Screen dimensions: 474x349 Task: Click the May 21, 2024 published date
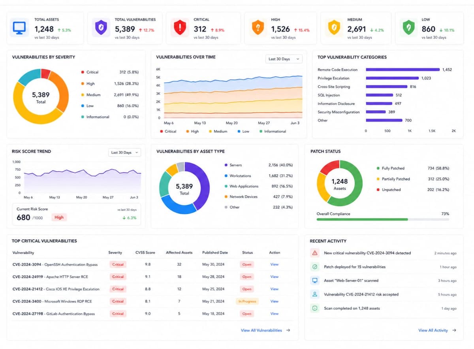[x=213, y=301]
